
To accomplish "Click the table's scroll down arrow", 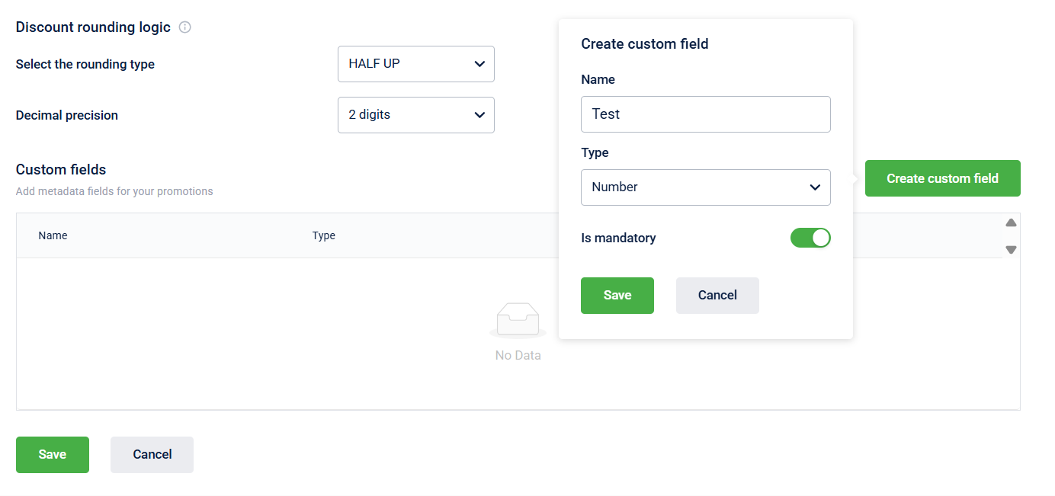I will 1011,249.
